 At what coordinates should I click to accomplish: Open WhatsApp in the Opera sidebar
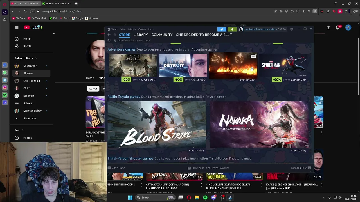coord(4,73)
